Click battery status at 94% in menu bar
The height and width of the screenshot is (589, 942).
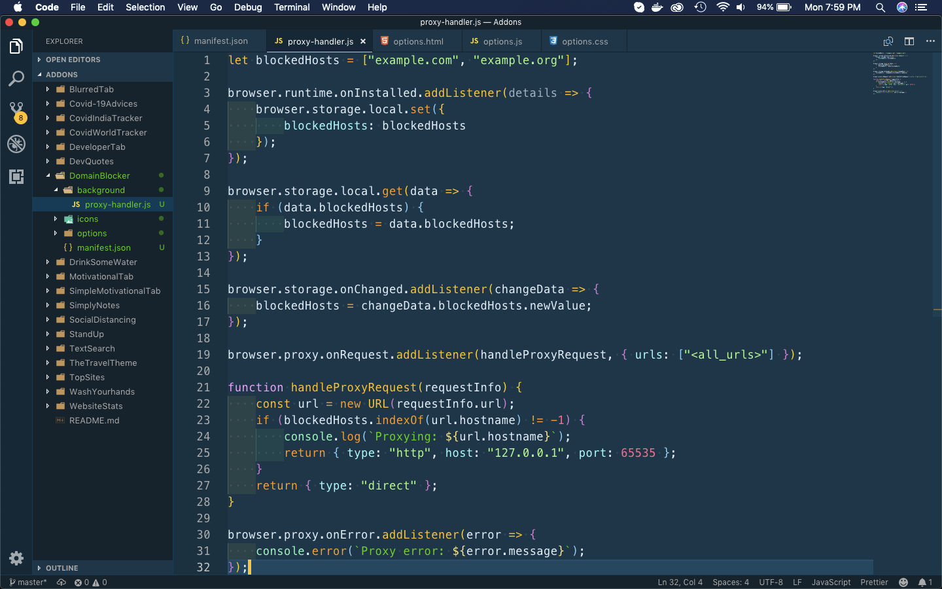[x=775, y=7]
